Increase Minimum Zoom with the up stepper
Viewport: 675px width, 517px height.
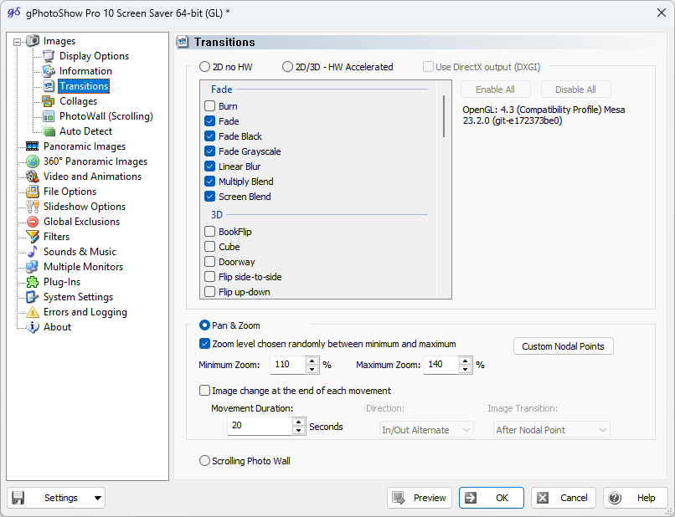(310, 361)
